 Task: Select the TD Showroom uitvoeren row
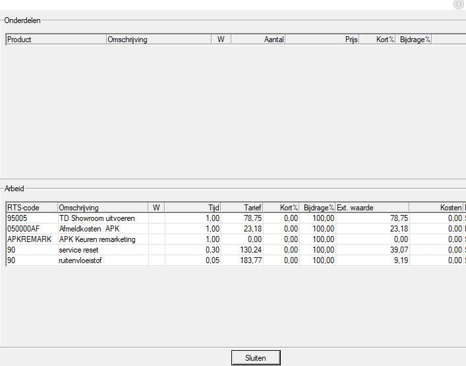tap(236, 218)
